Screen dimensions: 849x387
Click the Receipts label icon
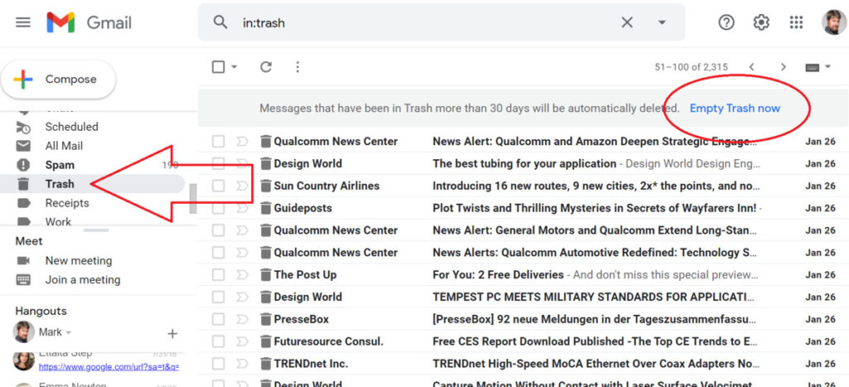click(23, 203)
